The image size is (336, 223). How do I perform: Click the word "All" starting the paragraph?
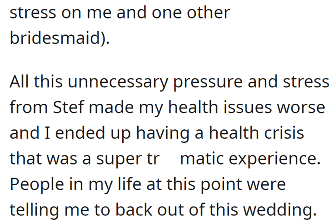[19, 82]
